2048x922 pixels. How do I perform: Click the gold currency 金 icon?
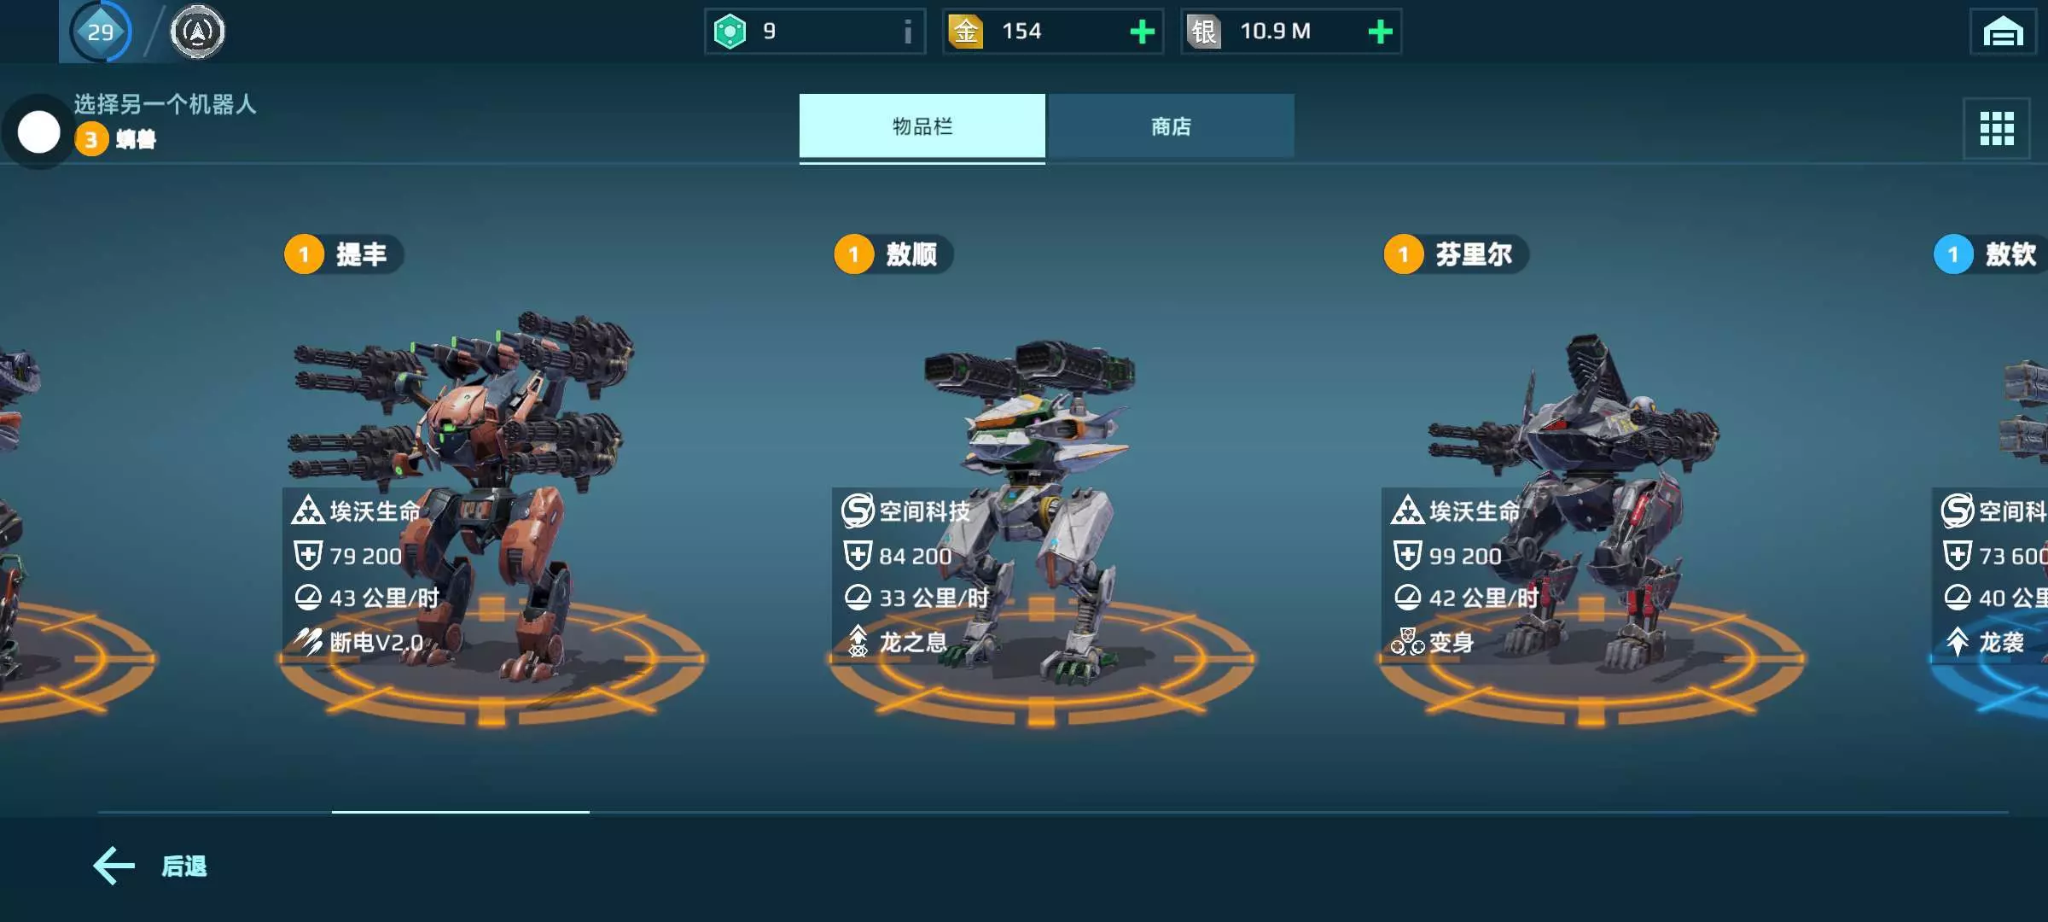coord(965,32)
